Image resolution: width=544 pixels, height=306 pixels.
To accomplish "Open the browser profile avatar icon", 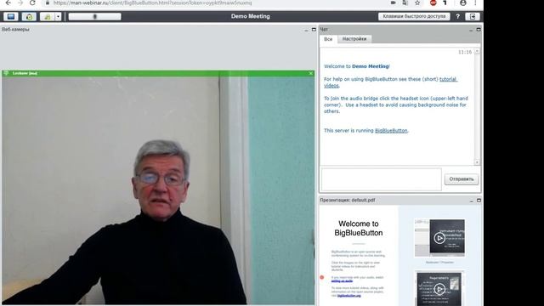I will tap(462, 3).
